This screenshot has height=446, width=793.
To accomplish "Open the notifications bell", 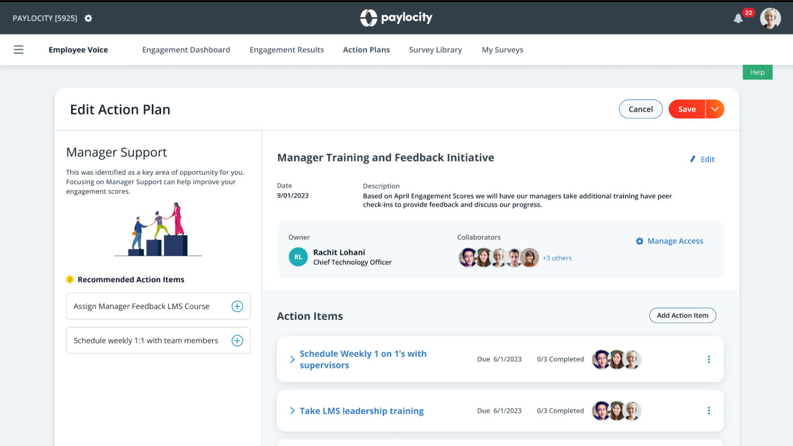I will [x=738, y=19].
